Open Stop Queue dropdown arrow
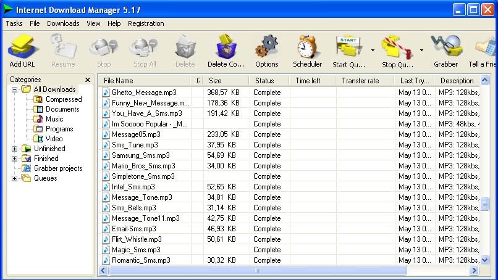This screenshot has width=498, height=280. click(421, 50)
